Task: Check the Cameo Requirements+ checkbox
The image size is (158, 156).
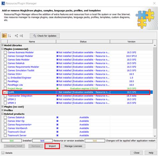Action: point(5,125)
